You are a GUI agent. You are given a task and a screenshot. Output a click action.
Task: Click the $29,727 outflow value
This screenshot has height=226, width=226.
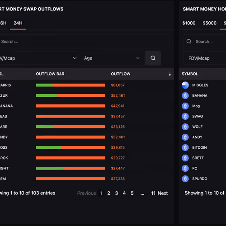(118, 158)
